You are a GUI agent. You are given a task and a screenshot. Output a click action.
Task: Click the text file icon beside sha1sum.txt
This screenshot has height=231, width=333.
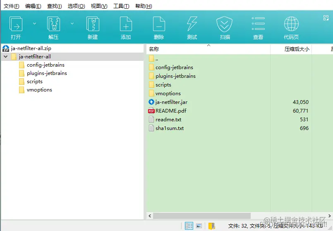151,128
